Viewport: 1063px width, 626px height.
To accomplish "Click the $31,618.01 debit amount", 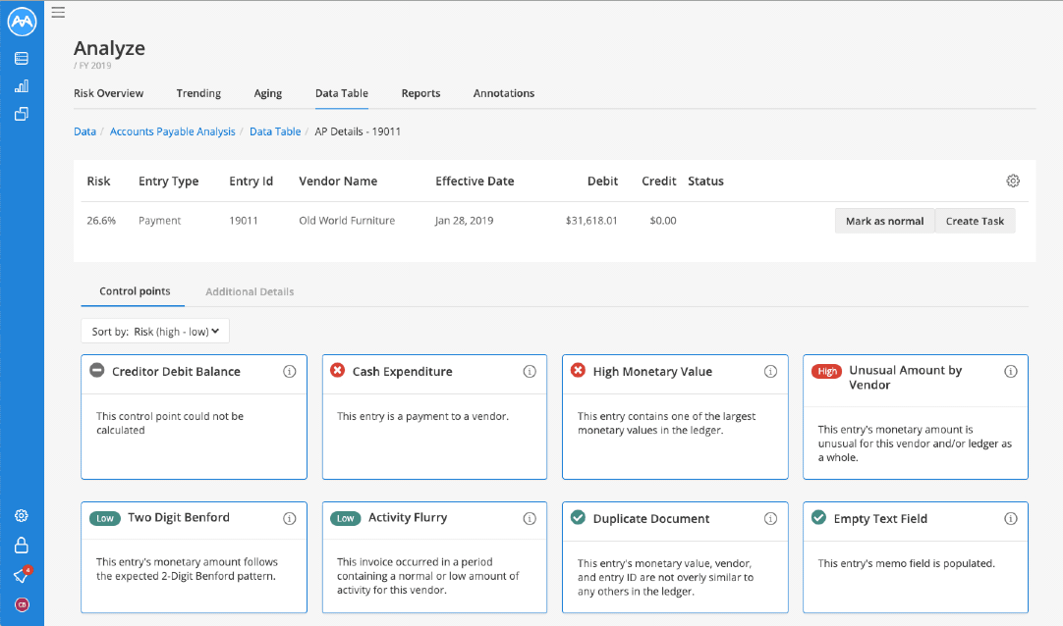I will [x=591, y=221].
